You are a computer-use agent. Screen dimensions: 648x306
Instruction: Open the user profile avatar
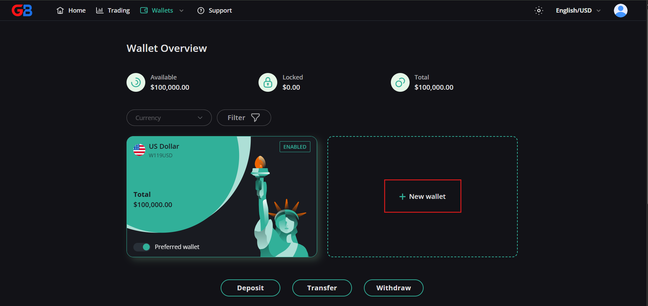(x=621, y=11)
